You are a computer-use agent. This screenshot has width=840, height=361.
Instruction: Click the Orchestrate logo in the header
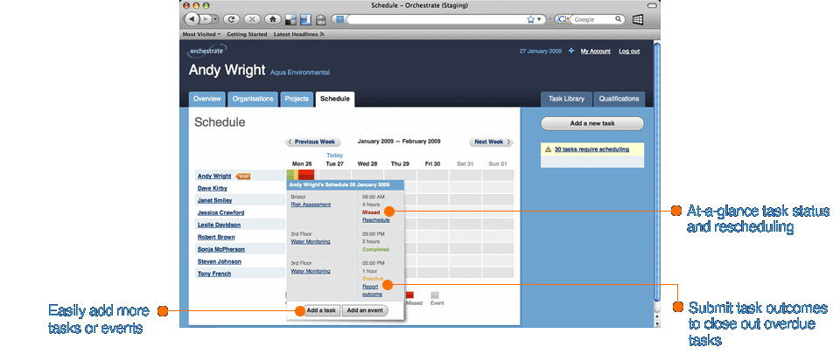(x=207, y=52)
